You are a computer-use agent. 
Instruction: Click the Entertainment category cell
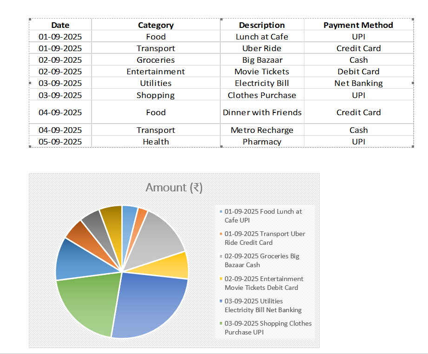click(x=156, y=71)
